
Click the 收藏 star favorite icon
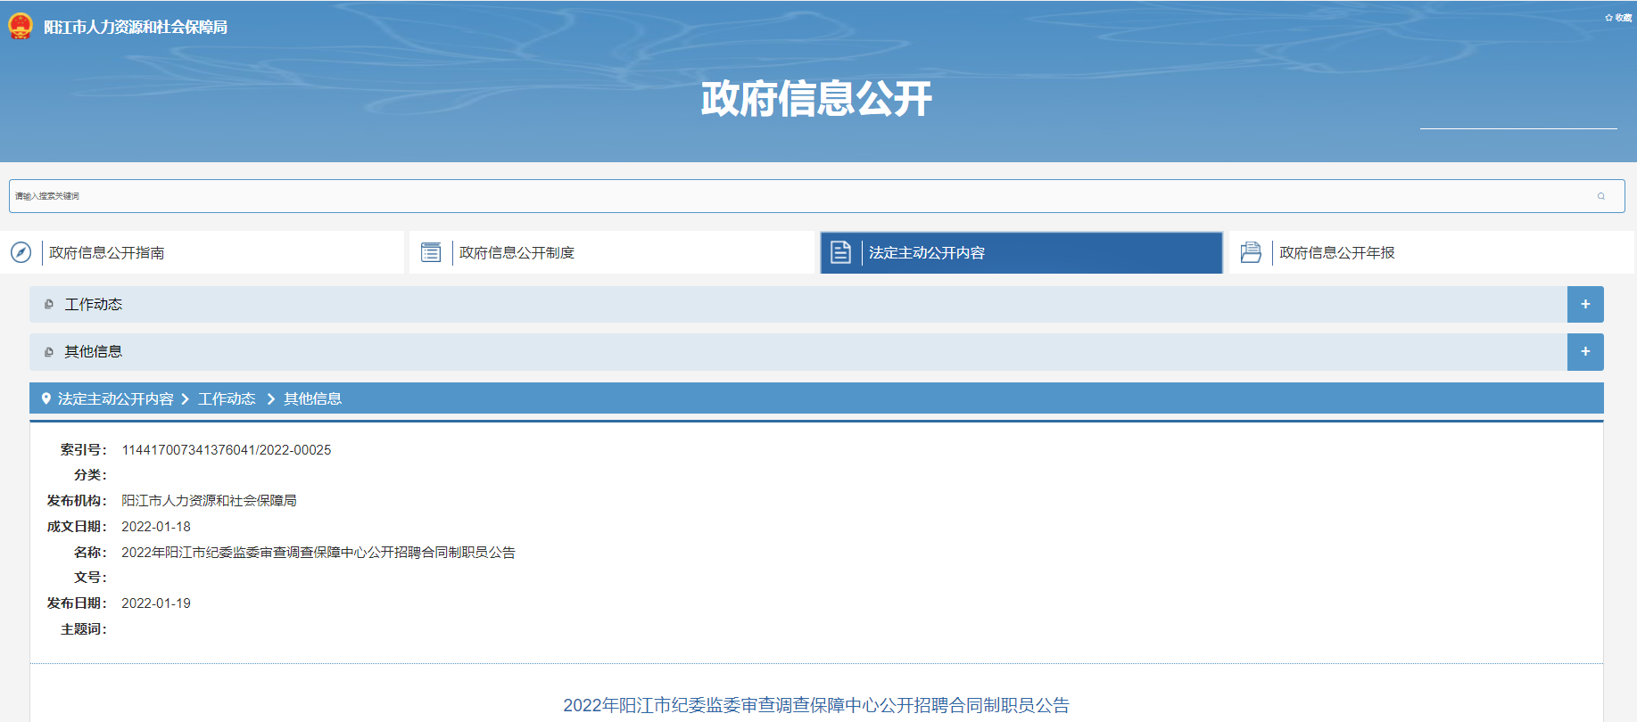tap(1608, 18)
